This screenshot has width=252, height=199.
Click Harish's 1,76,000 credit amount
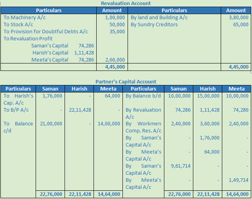coord(210,138)
